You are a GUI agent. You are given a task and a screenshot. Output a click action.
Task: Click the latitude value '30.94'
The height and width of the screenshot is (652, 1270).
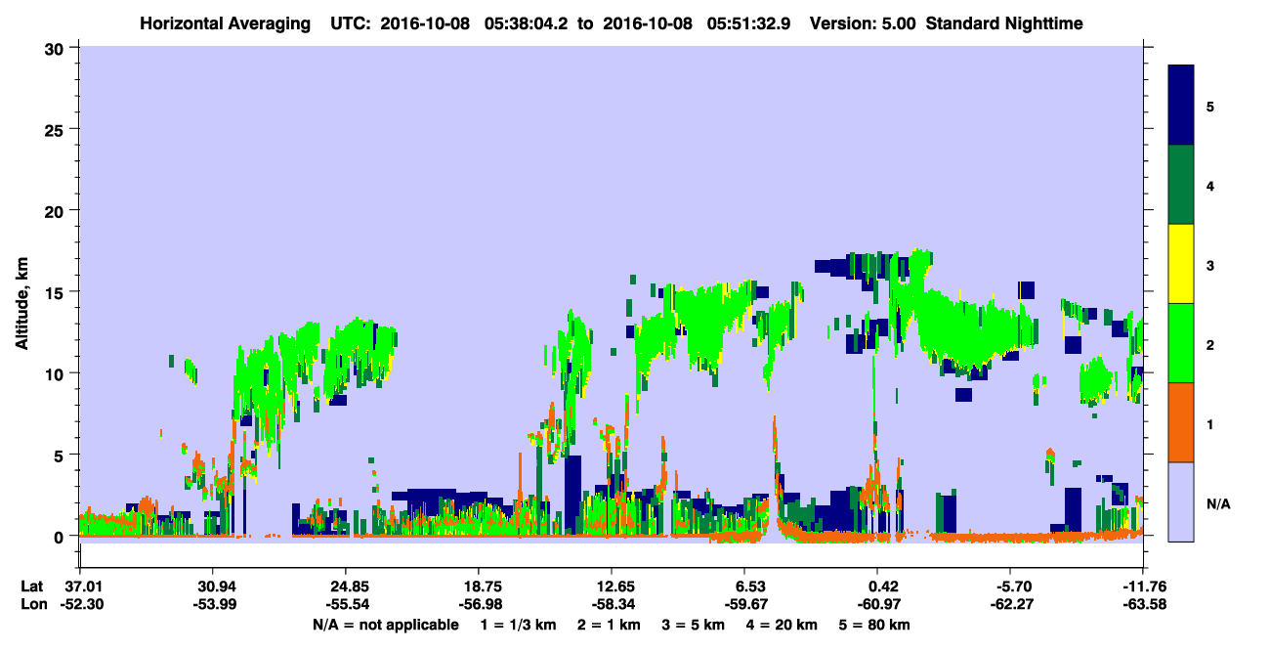pyautogui.click(x=213, y=587)
